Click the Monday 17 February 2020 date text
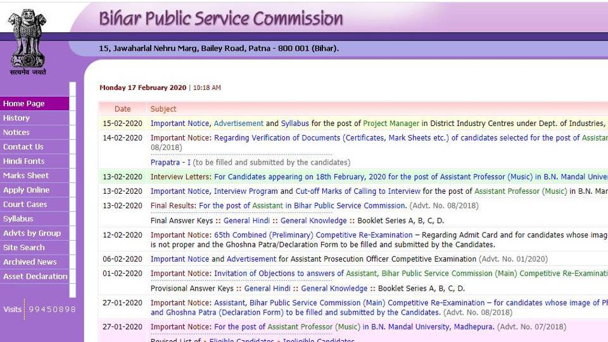 click(142, 87)
